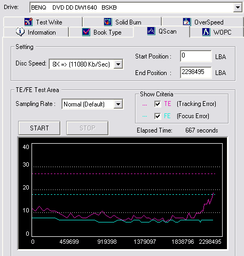The width and height of the screenshot is (244, 256).
Task: Click the Test Write tab icon
Action: click(x=28, y=22)
